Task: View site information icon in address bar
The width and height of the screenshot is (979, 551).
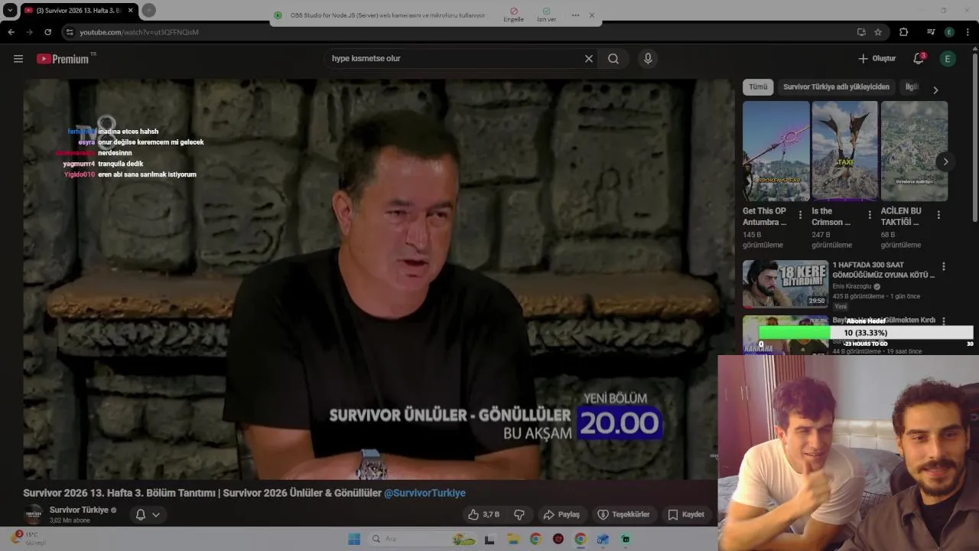Action: click(x=70, y=32)
